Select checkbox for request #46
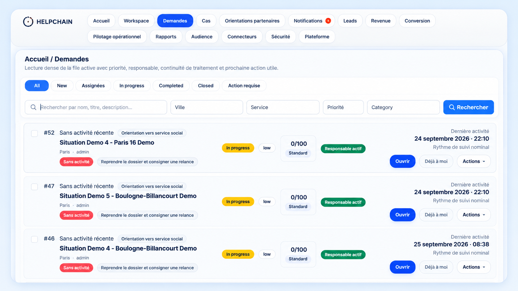The height and width of the screenshot is (291, 518). 34,239
